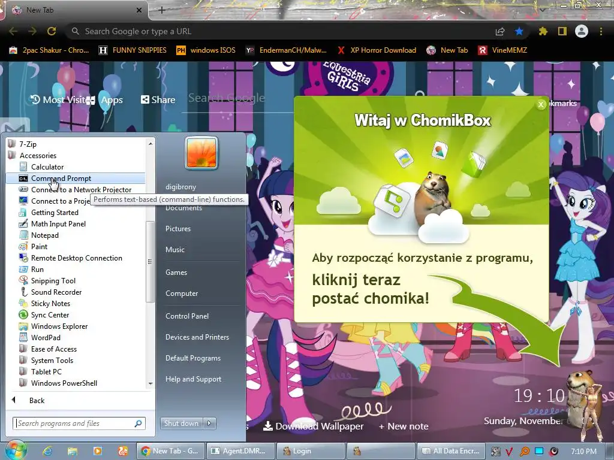Open Pictures from the Start menu
The width and height of the screenshot is (614, 460).
tap(178, 229)
